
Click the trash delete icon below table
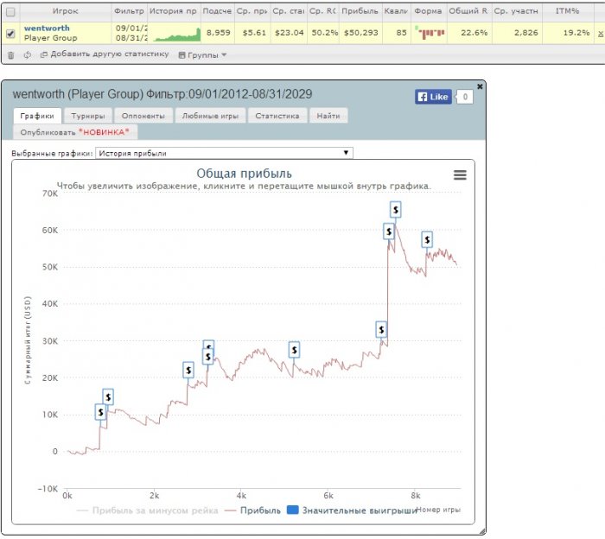11,55
